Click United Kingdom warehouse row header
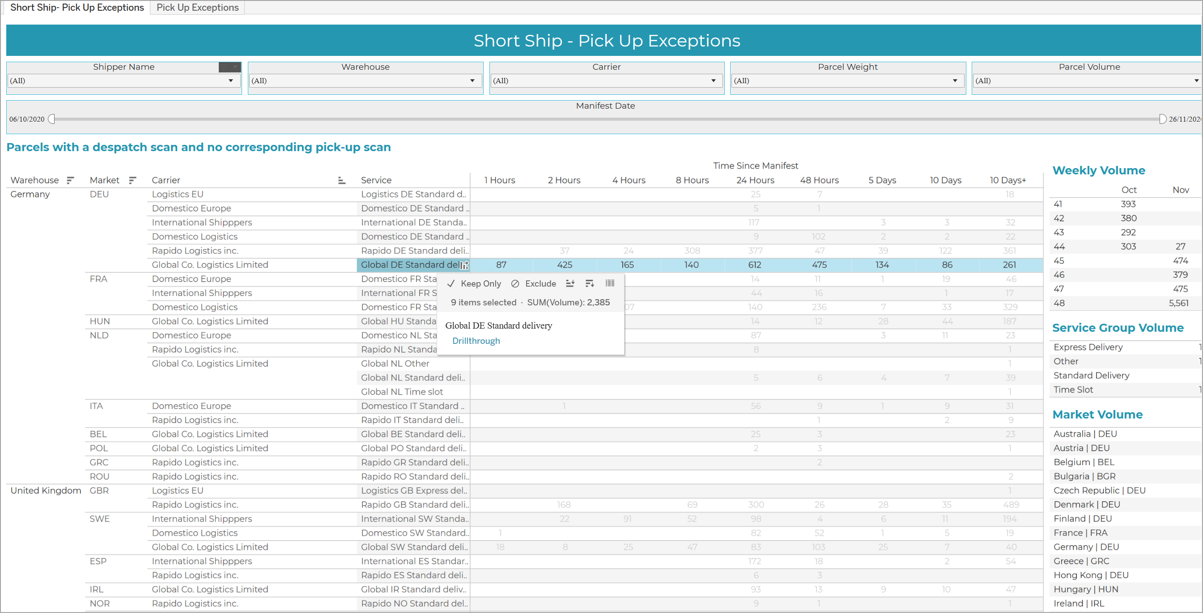Image resolution: width=1203 pixels, height=613 pixels. (46, 490)
